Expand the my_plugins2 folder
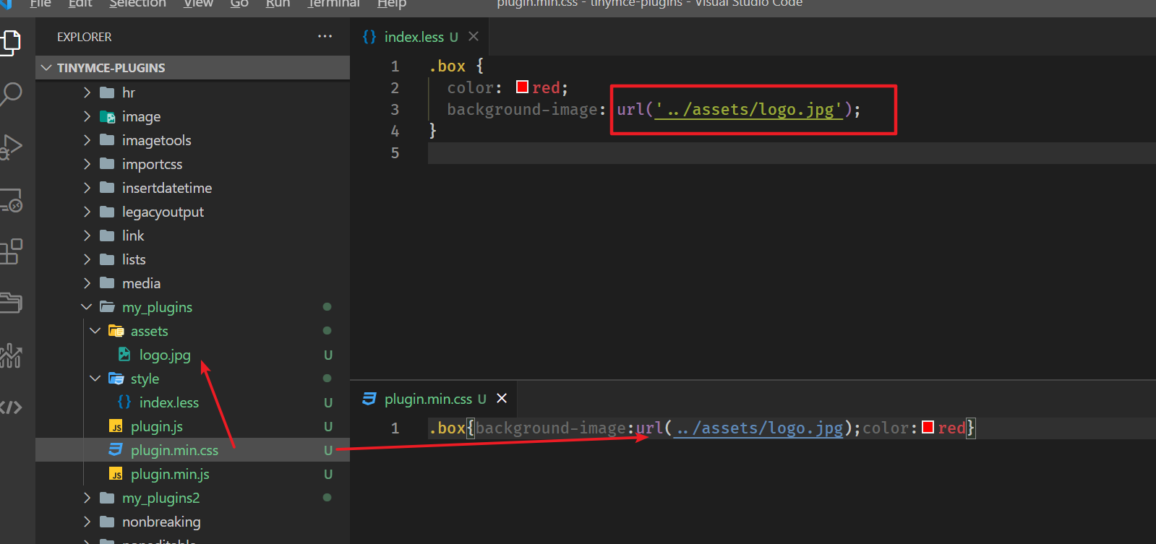This screenshot has width=1156, height=544. pyautogui.click(x=87, y=498)
